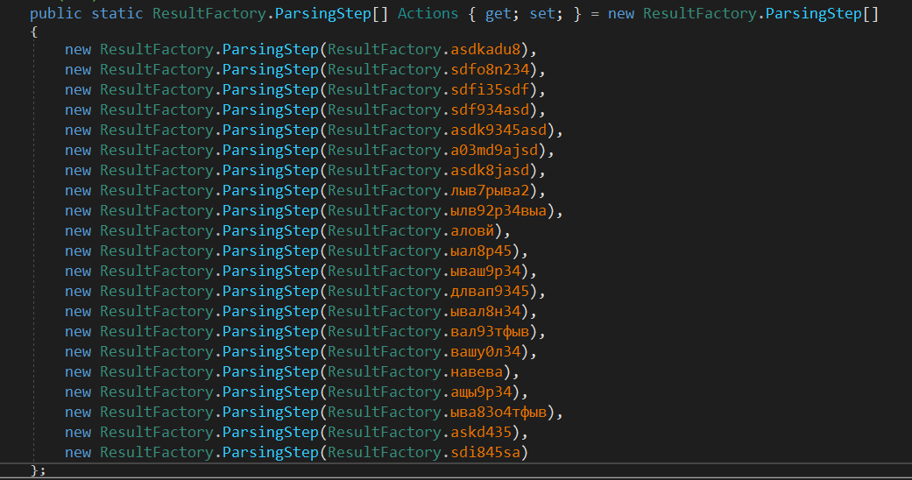Click the sdfo8n234 method reference
The height and width of the screenshot is (480, 912).
[487, 69]
